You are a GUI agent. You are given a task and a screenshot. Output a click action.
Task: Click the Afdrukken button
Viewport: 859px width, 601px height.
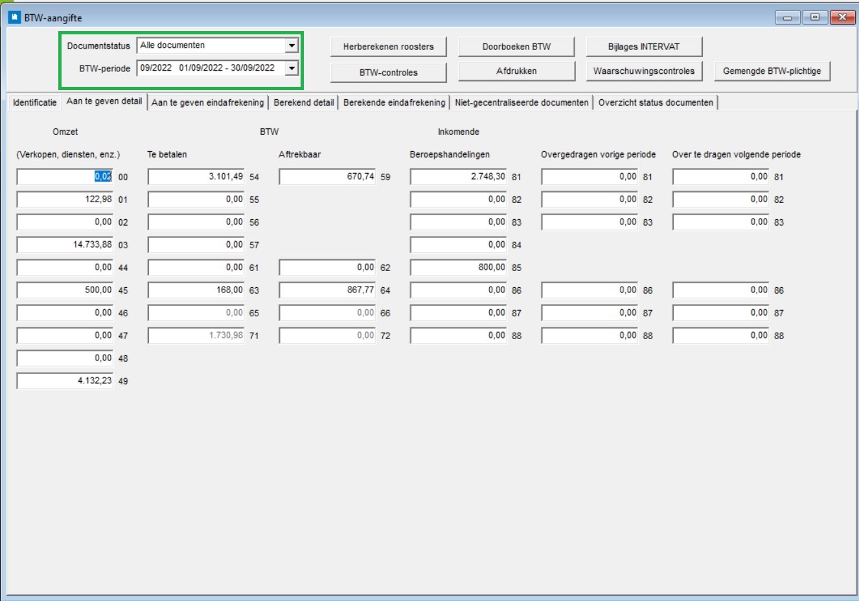(x=516, y=71)
